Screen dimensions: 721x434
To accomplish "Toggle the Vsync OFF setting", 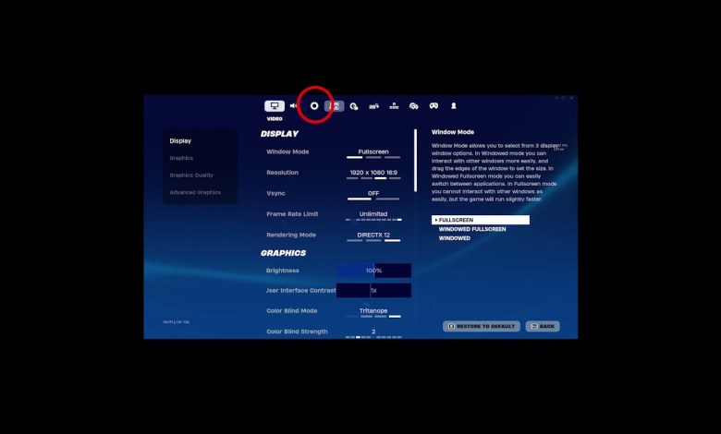I will pyautogui.click(x=373, y=195).
